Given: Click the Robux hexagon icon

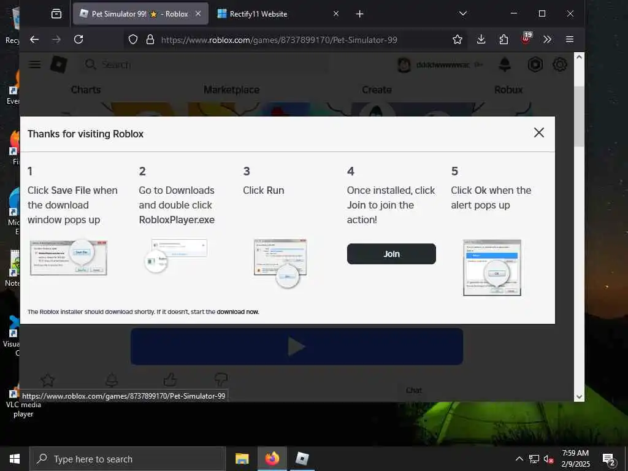Looking at the screenshot, I should [x=535, y=64].
